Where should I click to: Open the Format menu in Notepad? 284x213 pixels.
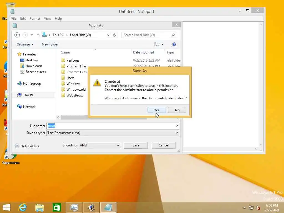point(35,19)
